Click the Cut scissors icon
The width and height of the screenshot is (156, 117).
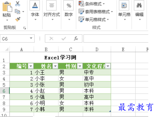(x=18, y=3)
